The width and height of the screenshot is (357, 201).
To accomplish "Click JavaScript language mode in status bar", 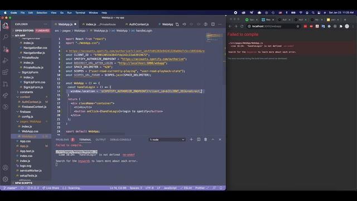I will pos(170,188).
